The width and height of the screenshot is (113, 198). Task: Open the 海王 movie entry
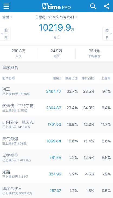point(57,91)
